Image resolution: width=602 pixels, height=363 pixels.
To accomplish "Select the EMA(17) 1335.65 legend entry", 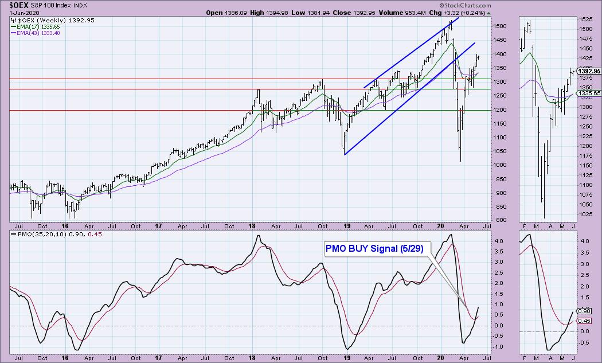I will 38,27.
